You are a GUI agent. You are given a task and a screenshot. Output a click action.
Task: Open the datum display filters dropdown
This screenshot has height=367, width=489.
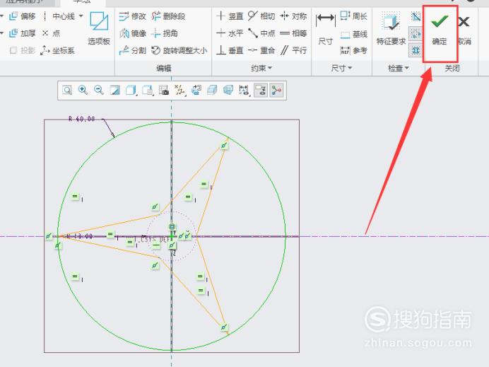179,91
